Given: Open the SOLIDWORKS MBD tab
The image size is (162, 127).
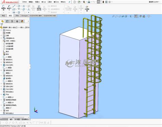Looking at the screenshot, I should pos(50,16).
